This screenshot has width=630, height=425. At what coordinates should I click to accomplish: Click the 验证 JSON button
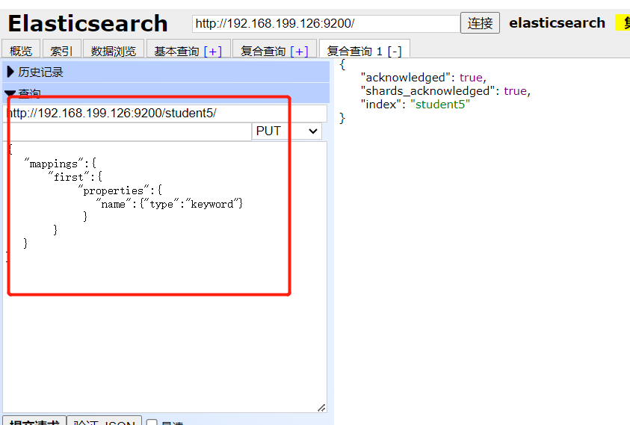point(104,421)
